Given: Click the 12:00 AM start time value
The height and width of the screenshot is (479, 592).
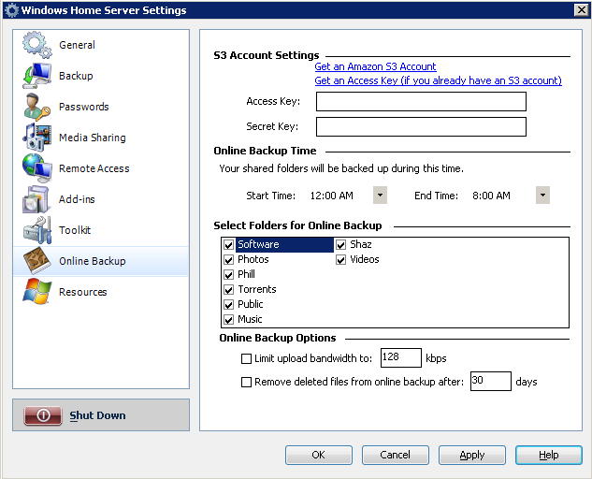Looking at the screenshot, I should click(331, 196).
